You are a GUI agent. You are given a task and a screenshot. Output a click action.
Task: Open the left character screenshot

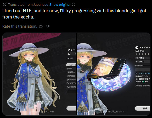(39, 74)
